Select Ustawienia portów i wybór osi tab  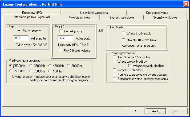(31, 17)
